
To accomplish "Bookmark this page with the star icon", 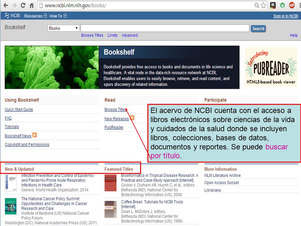I will 263,5.
